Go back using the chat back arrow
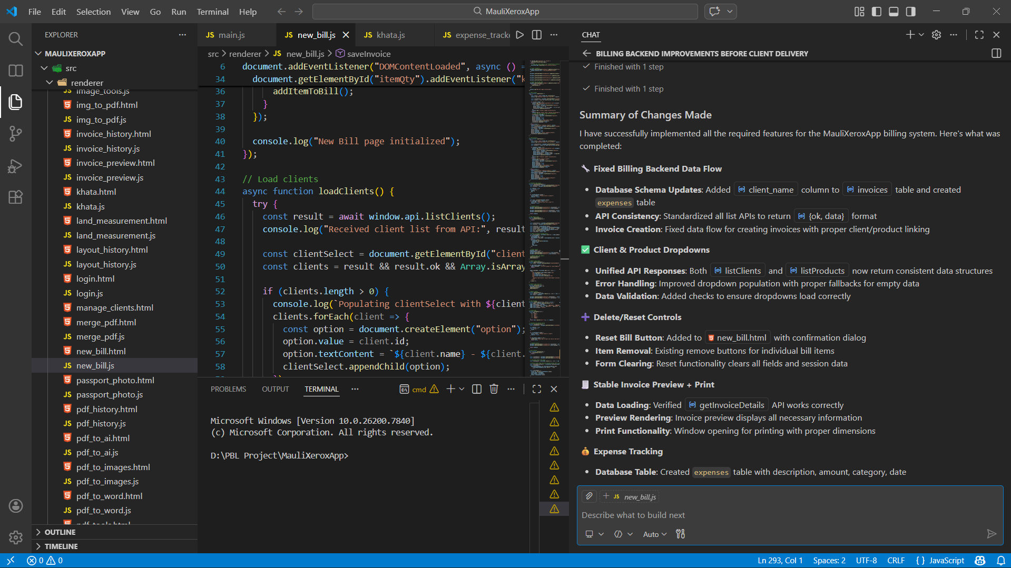 586,53
